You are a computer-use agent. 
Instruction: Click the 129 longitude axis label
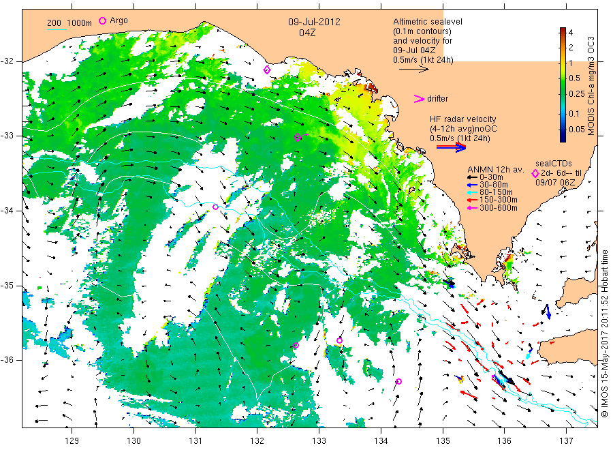coord(72,441)
